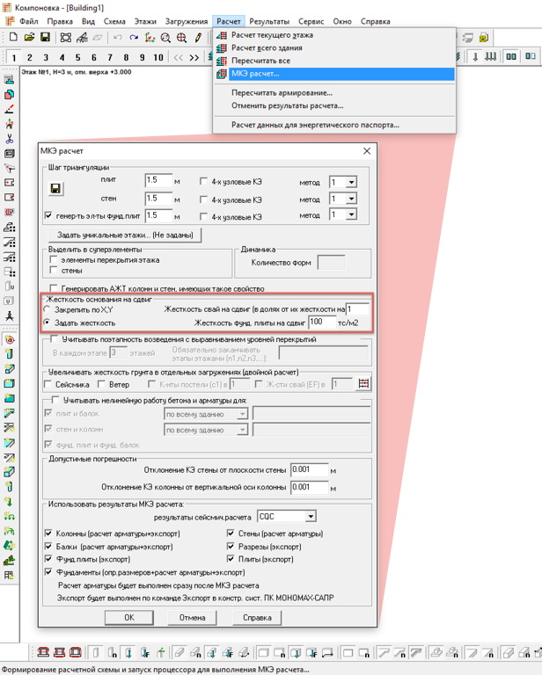The height and width of the screenshot is (675, 542).
Task: Click save icon in triangulation step group
Action: pos(55,189)
